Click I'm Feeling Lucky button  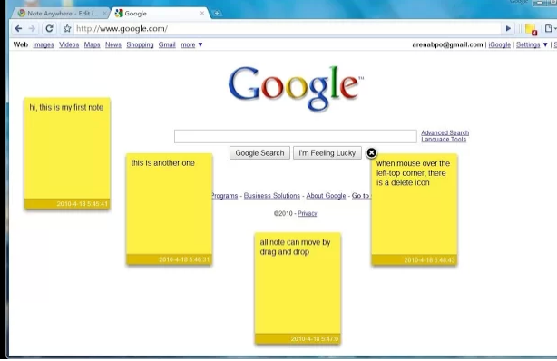tap(327, 152)
